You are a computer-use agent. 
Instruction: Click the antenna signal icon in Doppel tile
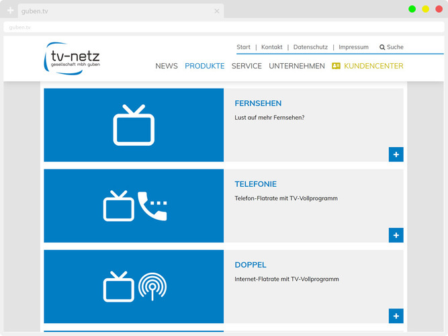[152, 287]
